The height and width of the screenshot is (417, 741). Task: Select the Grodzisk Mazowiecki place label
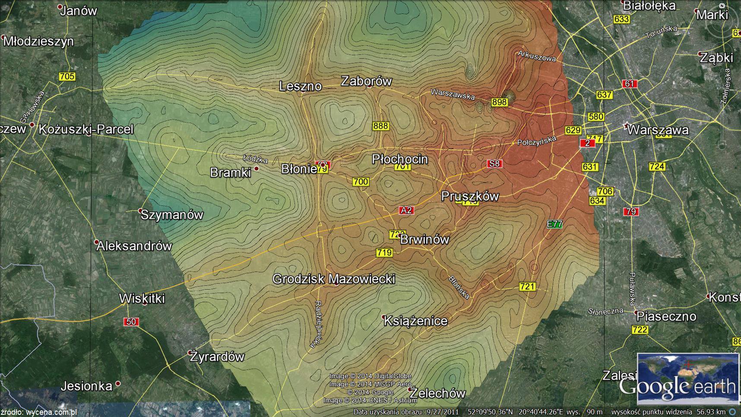pyautogui.click(x=333, y=279)
